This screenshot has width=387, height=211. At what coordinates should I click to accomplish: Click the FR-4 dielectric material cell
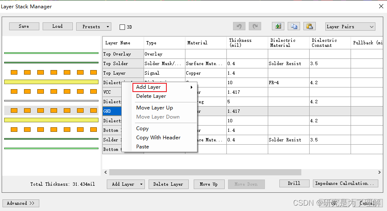(x=288, y=82)
